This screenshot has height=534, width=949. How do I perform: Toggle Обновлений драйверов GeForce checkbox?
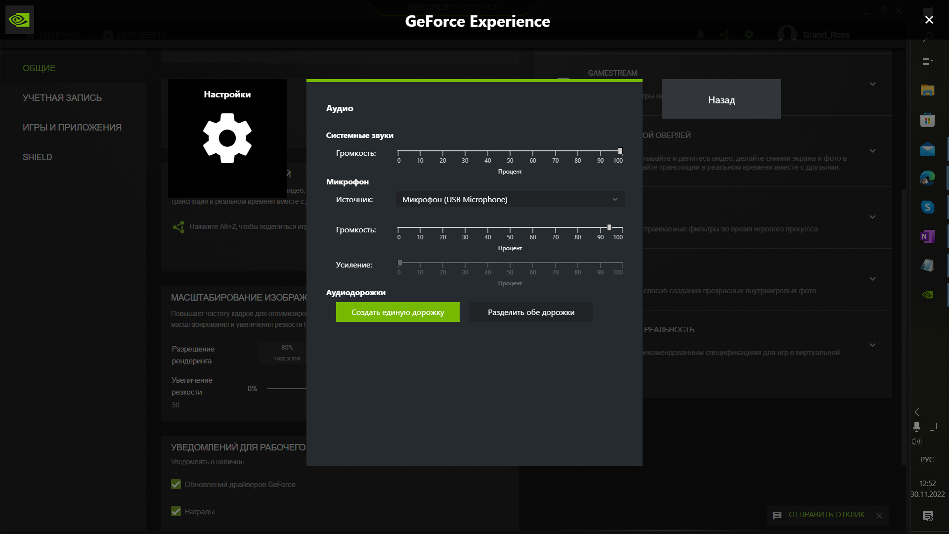pos(176,485)
